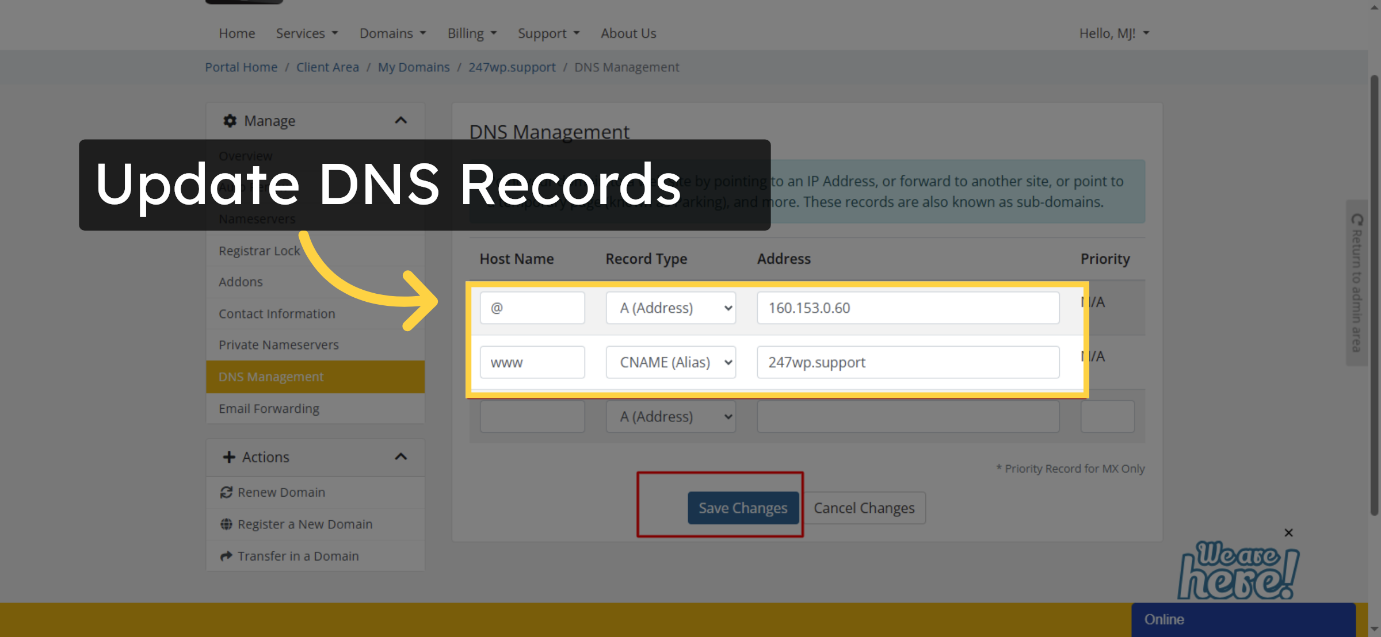The image size is (1381, 637).
Task: Click the Save Changes button
Action: pyautogui.click(x=743, y=508)
